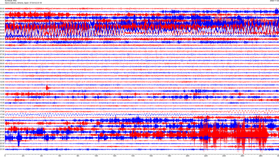Click the 6m tick label on minute axis

point(60,156)
